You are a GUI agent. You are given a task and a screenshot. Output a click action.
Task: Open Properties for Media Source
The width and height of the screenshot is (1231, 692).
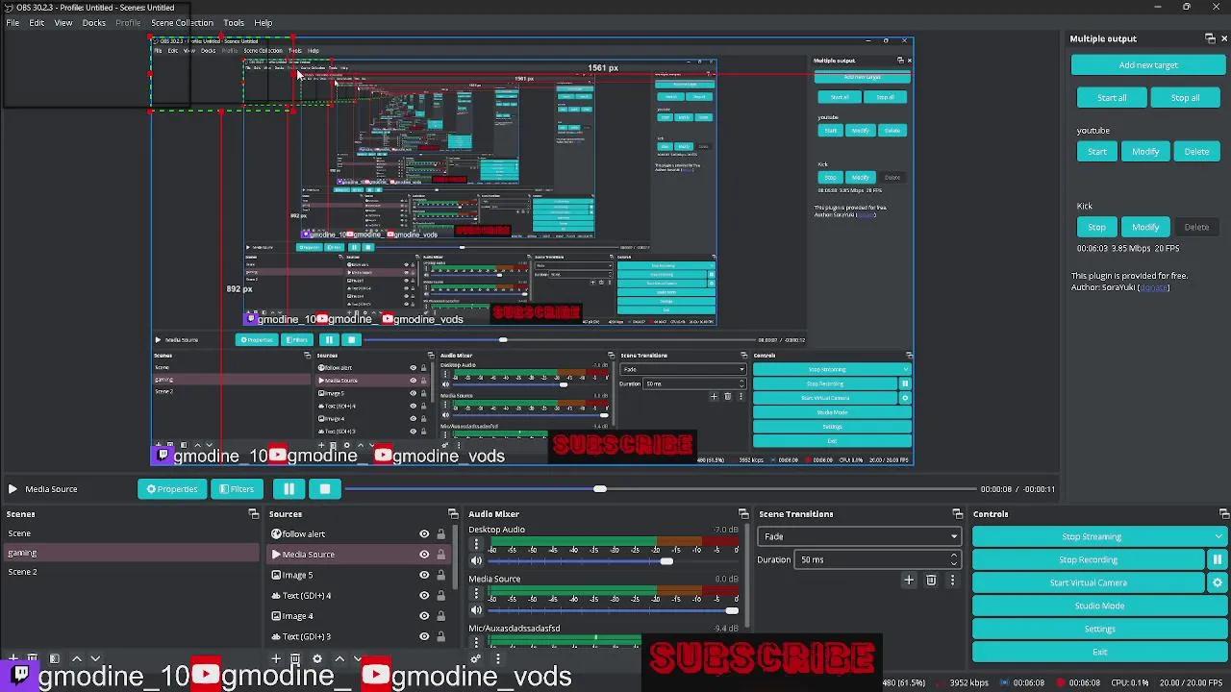(172, 489)
